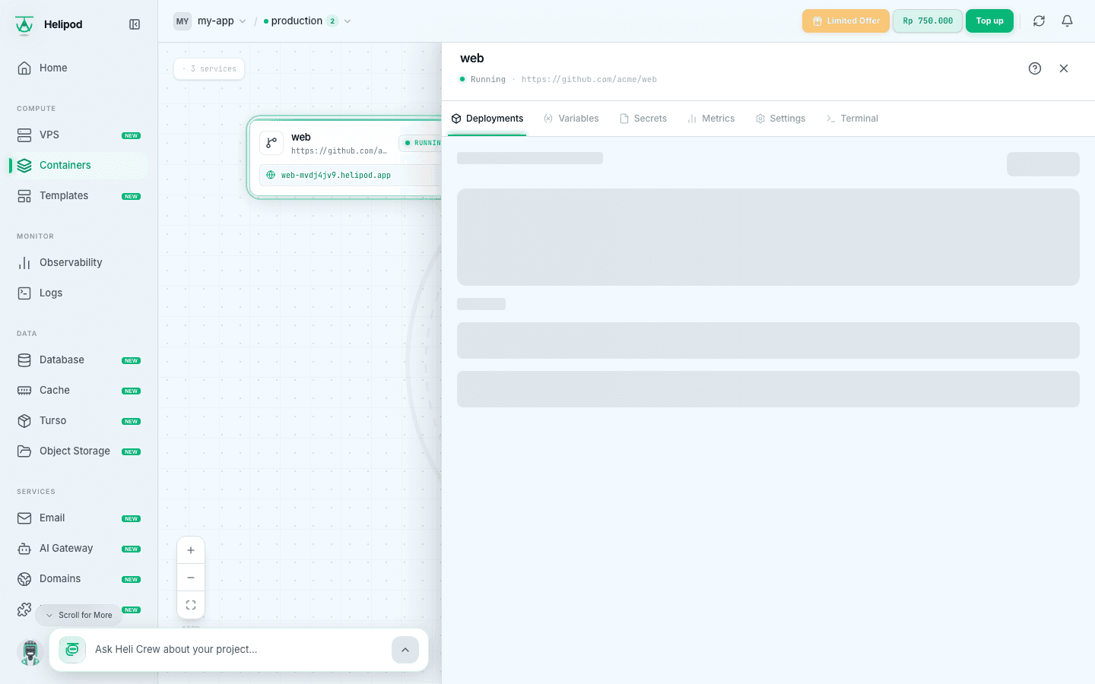Expand the production environment dropdown
Viewport: 1095px width, 684px height.
tap(307, 21)
